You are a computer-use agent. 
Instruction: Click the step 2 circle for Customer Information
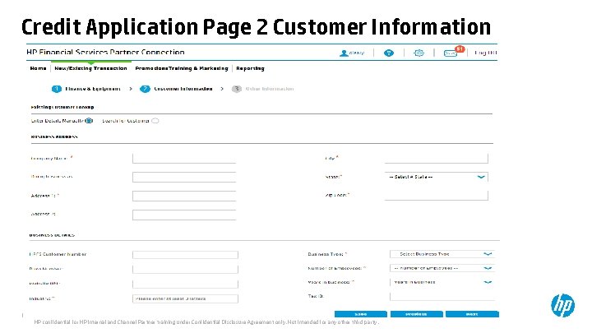(x=145, y=89)
